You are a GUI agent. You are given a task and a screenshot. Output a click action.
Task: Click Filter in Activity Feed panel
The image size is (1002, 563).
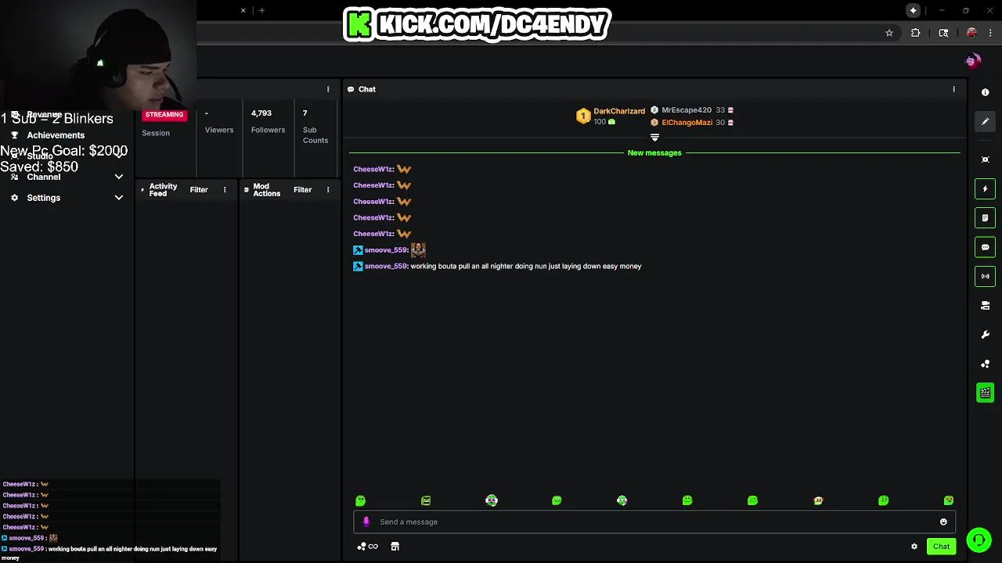[199, 190]
